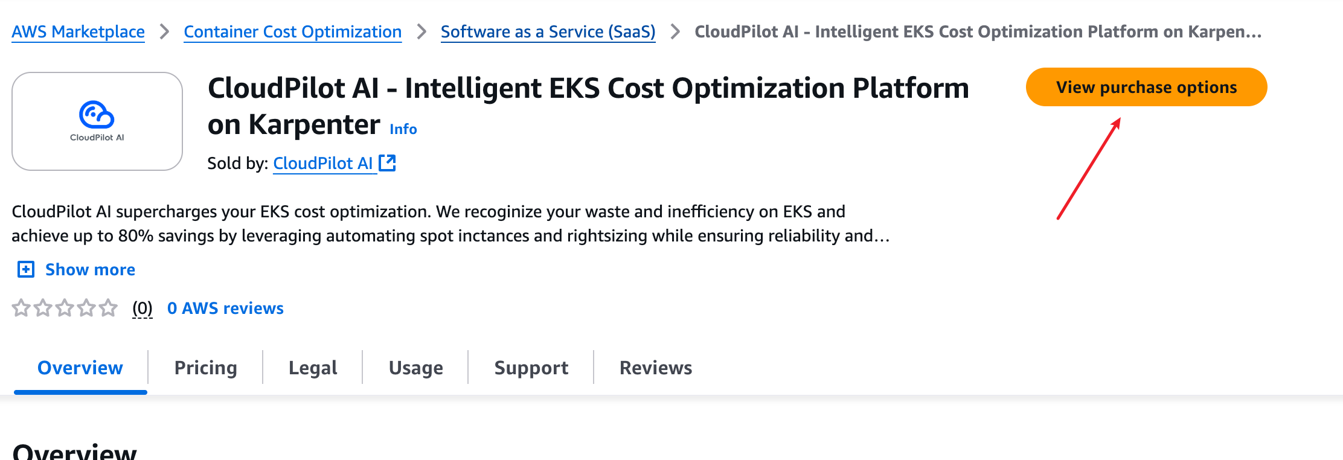This screenshot has width=1343, height=460.
Task: Open the Info link beside the product title
Action: [x=403, y=129]
